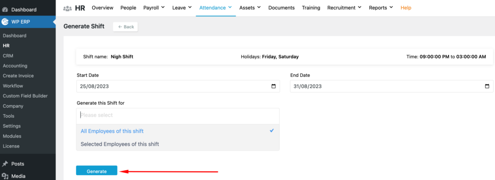The image size is (495, 180).
Task: Open Accounting in the sidebar
Action: point(15,66)
